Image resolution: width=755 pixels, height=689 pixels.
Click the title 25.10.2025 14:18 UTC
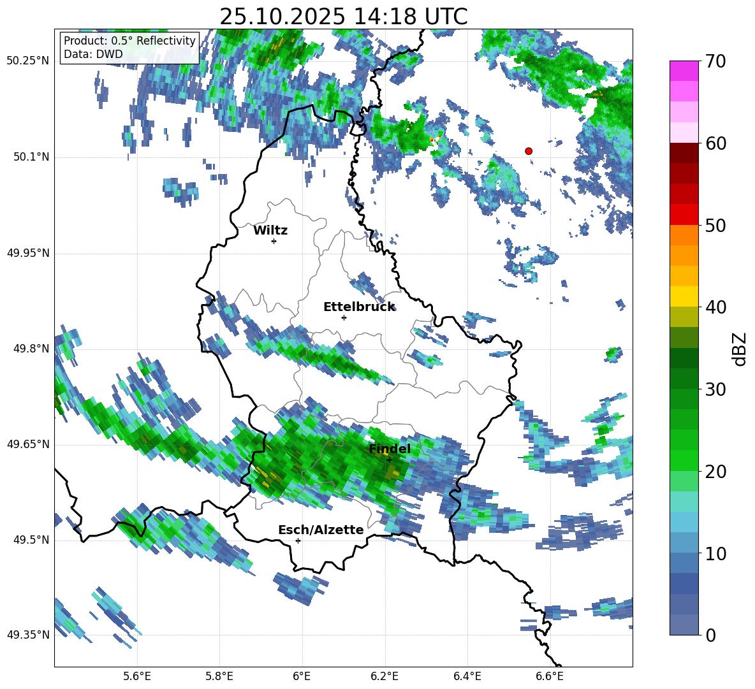(344, 17)
